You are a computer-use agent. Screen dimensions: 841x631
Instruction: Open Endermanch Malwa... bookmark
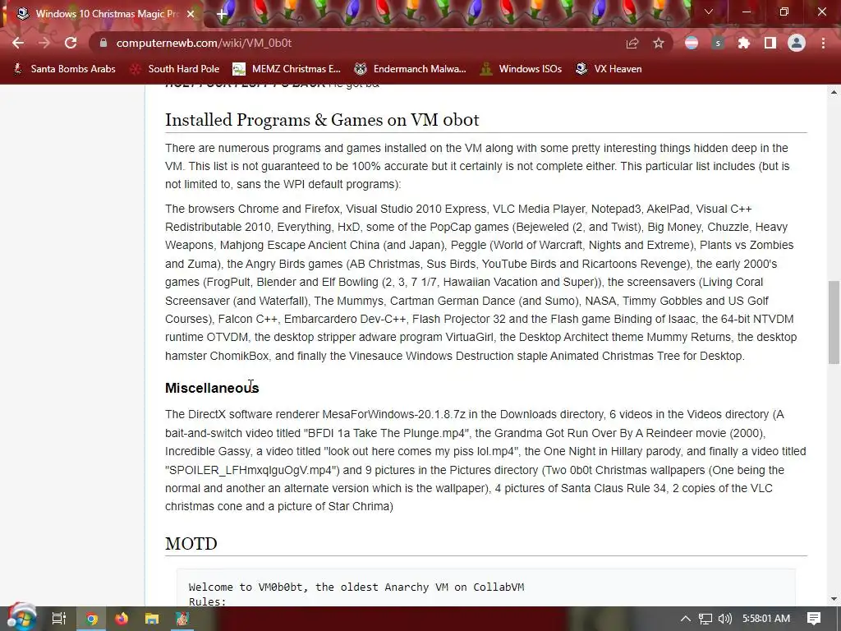[411, 69]
